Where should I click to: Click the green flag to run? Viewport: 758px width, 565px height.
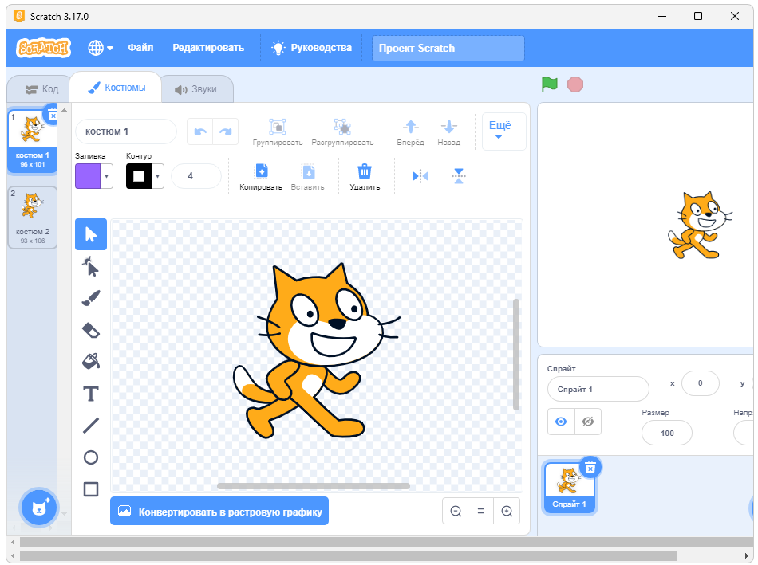click(550, 84)
